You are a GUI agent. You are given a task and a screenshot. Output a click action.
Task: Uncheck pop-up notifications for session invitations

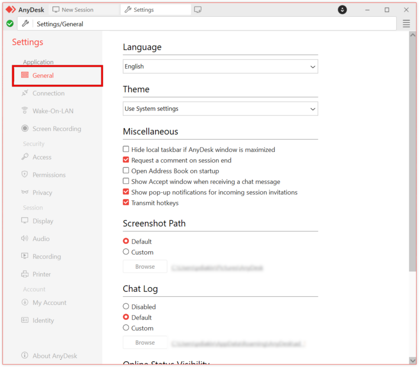[126, 192]
